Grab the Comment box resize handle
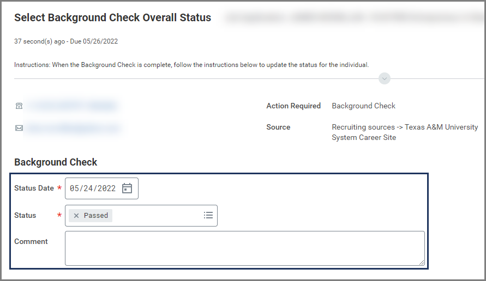The height and width of the screenshot is (281, 486). coord(421,262)
